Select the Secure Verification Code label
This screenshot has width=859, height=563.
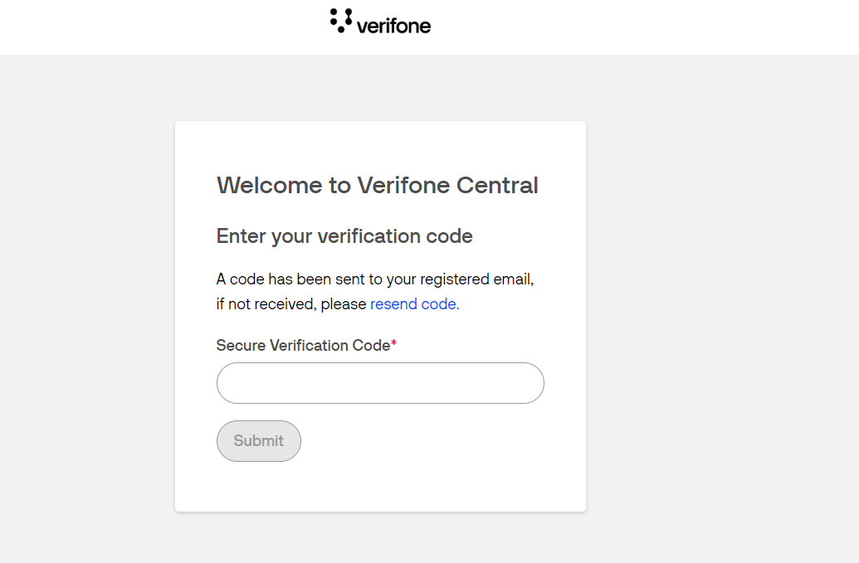[x=301, y=345]
